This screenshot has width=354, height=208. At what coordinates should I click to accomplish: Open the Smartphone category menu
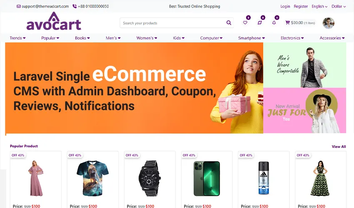click(252, 38)
